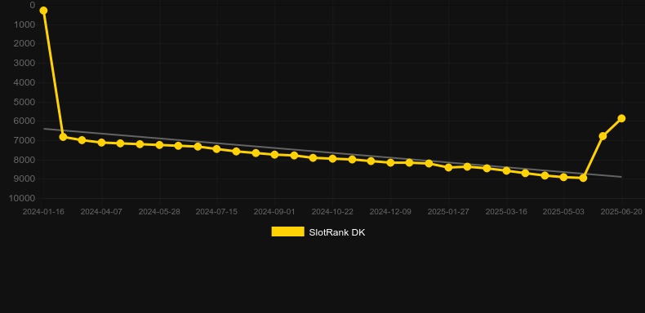The height and width of the screenshot is (313, 645).
Task: Click the 7000 y-axis label
Action: tap(25, 140)
